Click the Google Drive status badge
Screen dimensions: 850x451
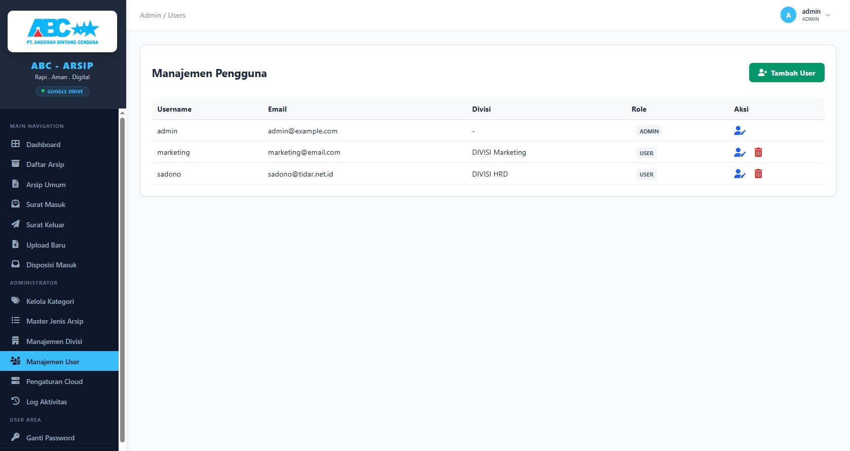(62, 91)
